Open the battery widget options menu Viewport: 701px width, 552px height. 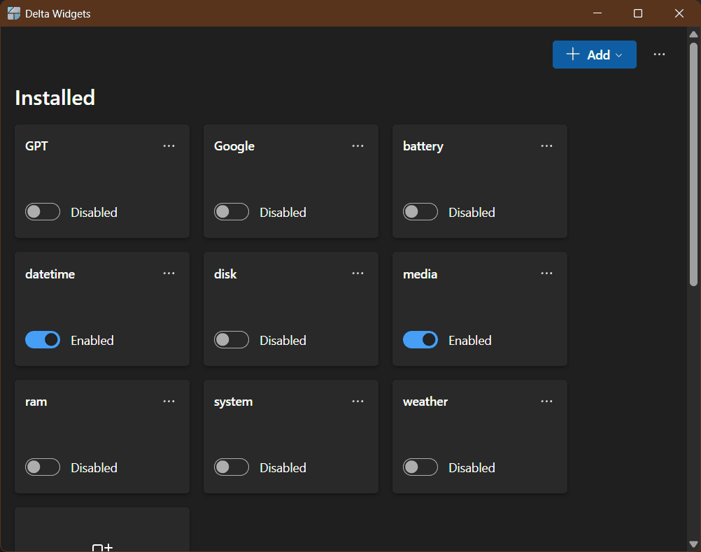pyautogui.click(x=546, y=146)
